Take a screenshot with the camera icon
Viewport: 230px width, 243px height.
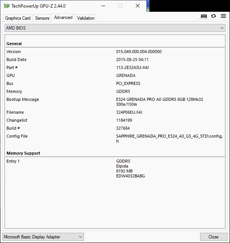204,16
